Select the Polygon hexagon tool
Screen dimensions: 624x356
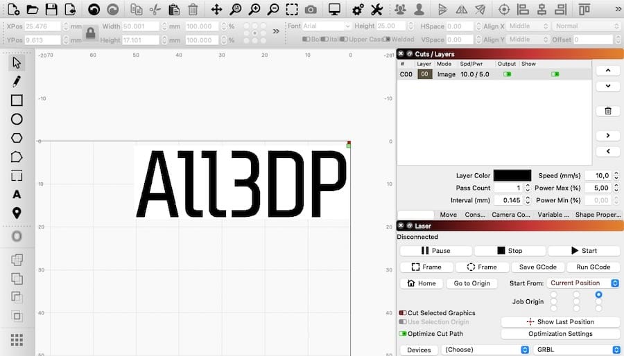click(x=17, y=138)
